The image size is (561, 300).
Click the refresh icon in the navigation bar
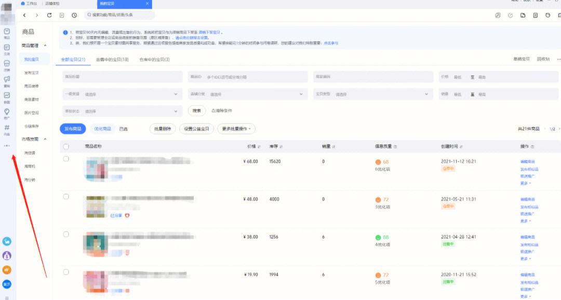point(49,16)
